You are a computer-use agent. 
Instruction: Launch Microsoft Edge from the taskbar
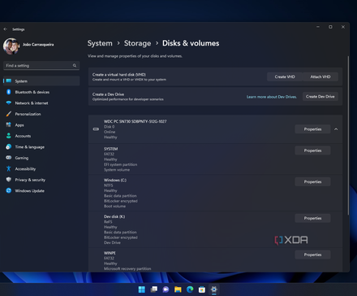tap(190, 289)
